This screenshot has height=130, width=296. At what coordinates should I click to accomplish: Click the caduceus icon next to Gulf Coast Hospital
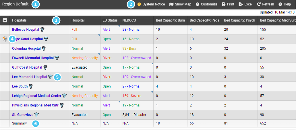pyautogui.click(x=45, y=67)
